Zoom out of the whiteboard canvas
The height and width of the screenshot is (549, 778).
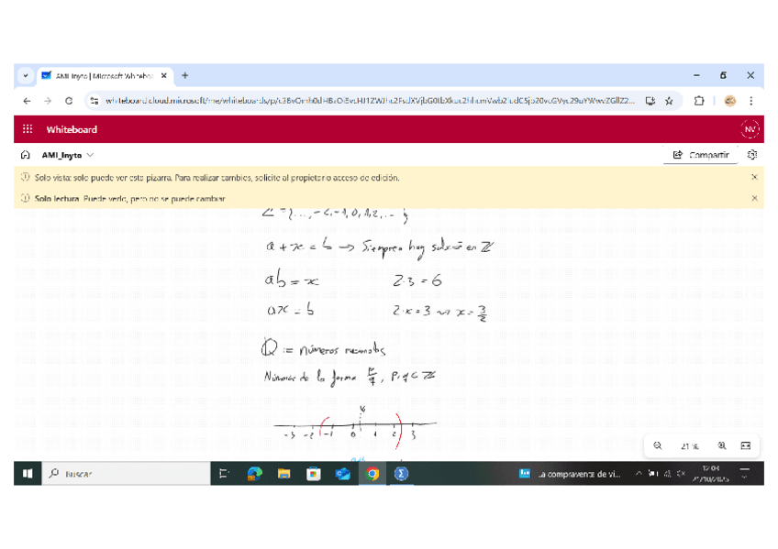click(x=658, y=446)
